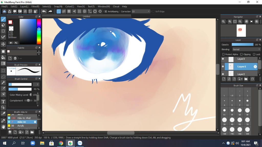Viewport: 262px width, 147px height.
Task: Open the Layer menu
Action: 24,6
